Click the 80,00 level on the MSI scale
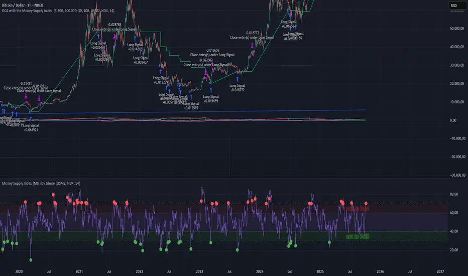 tap(453, 194)
